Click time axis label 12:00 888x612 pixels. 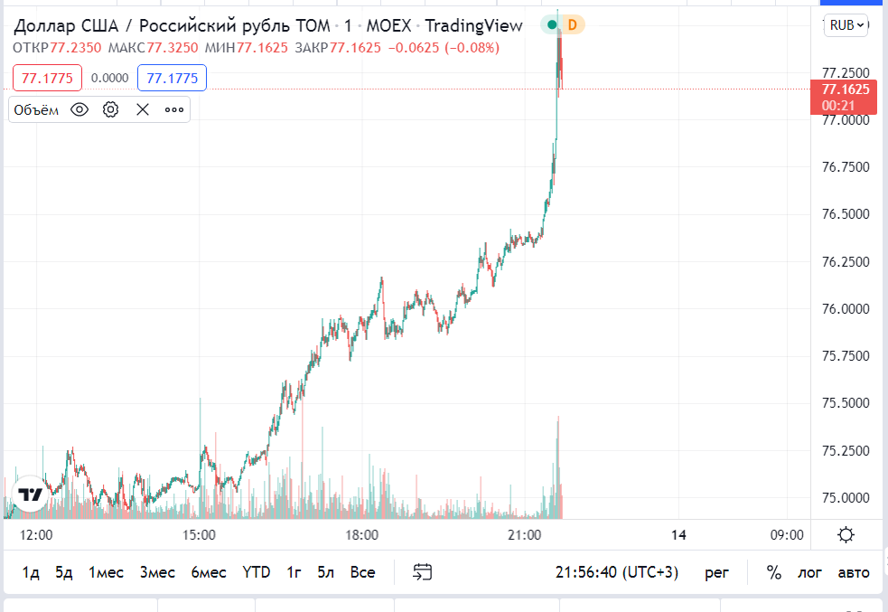[36, 535]
